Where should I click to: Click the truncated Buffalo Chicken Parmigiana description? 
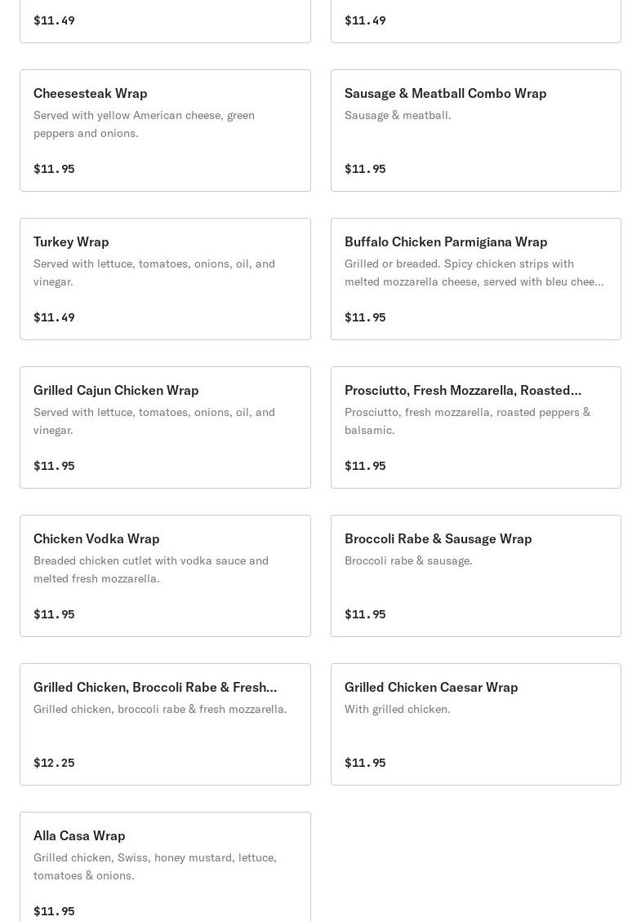[474, 272]
